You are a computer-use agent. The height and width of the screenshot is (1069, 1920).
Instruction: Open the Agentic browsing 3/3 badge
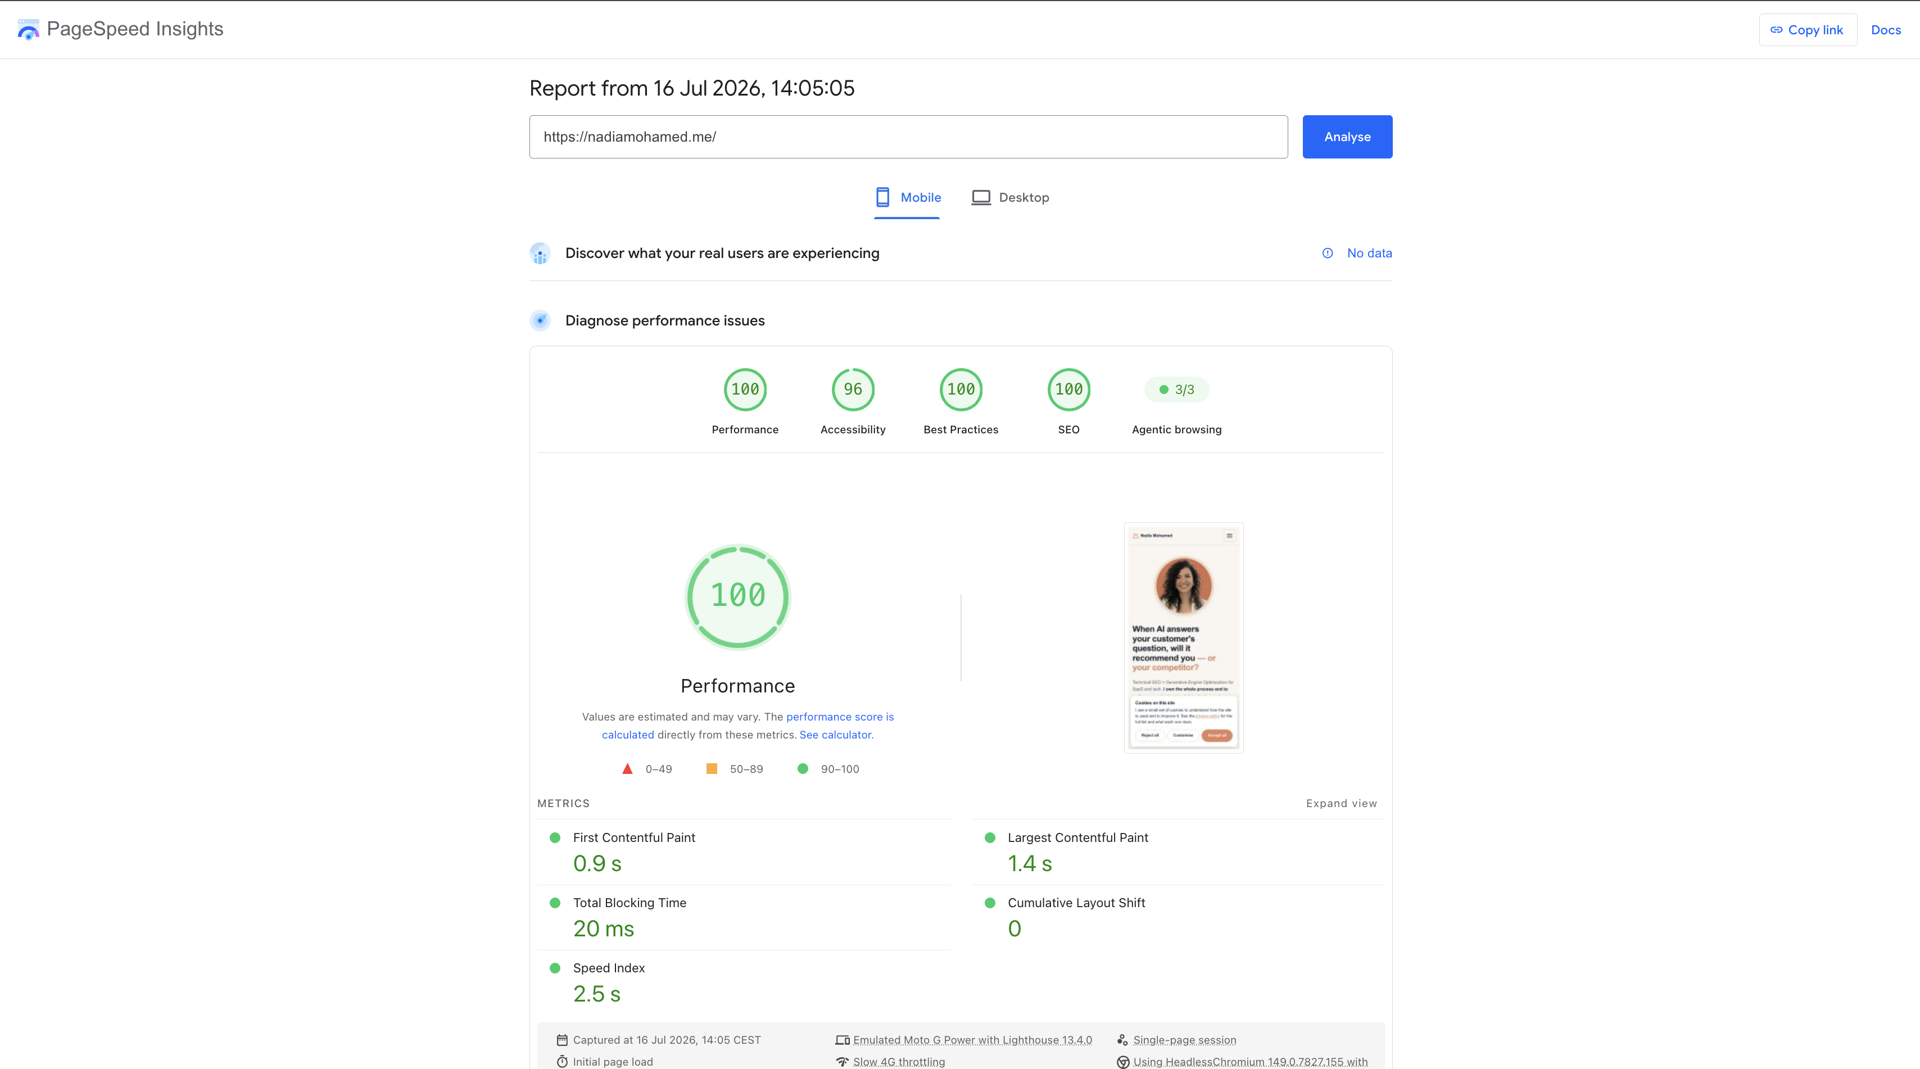click(x=1176, y=390)
